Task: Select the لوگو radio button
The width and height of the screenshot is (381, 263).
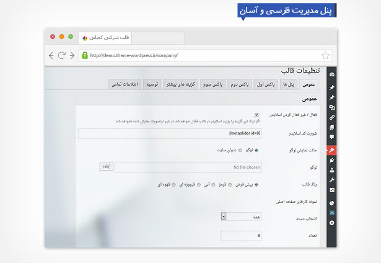Action: [x=256, y=150]
